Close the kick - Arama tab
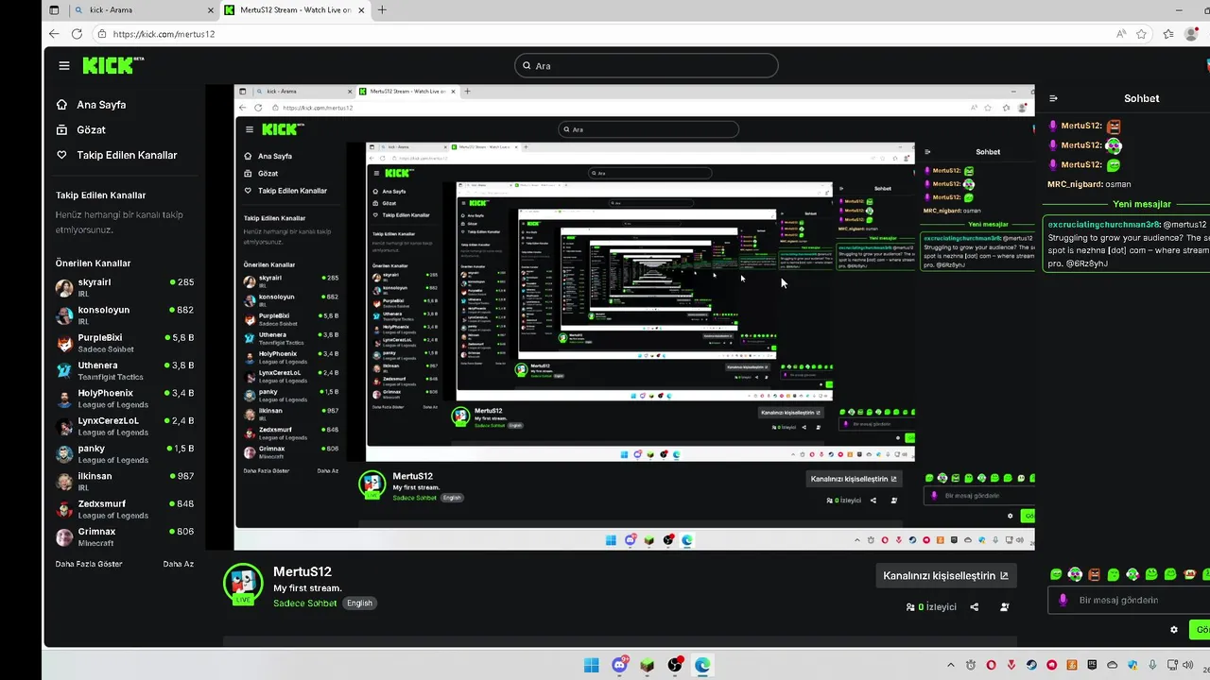Image resolution: width=1210 pixels, height=680 pixels. click(x=211, y=10)
